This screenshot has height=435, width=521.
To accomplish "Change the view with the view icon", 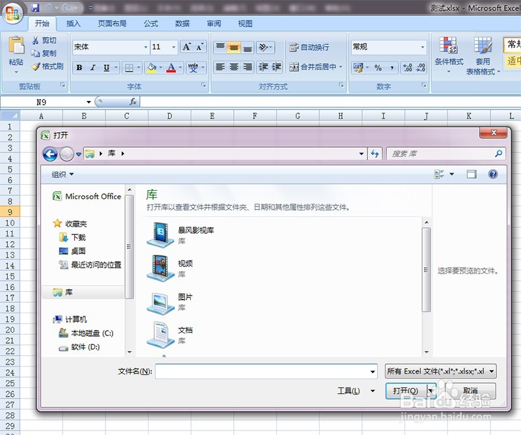I will (x=439, y=174).
